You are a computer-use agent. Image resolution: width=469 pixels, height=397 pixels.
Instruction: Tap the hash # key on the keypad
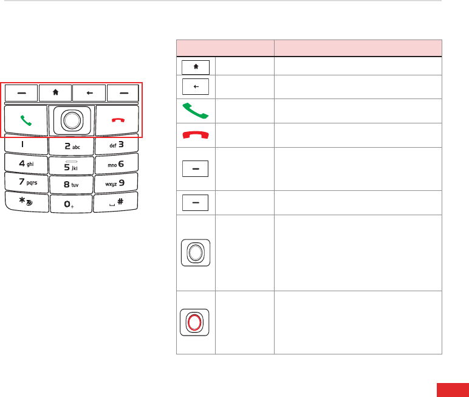116,202
